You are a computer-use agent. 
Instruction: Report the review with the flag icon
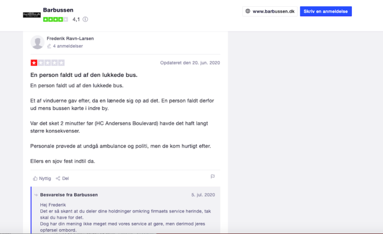[x=213, y=177]
